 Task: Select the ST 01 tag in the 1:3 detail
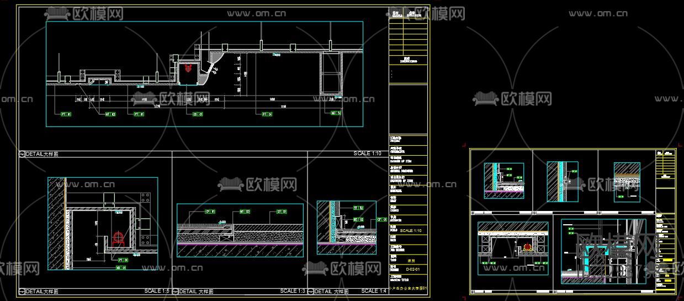282,211
